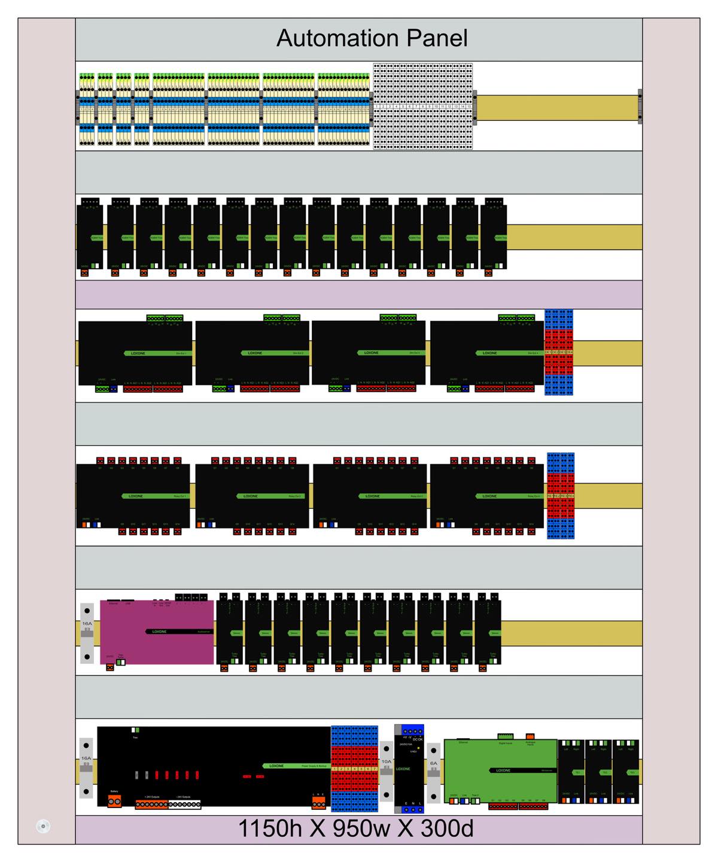
Task: Toggle the Link LED on Dim Ext 2
Action: [x=230, y=388]
